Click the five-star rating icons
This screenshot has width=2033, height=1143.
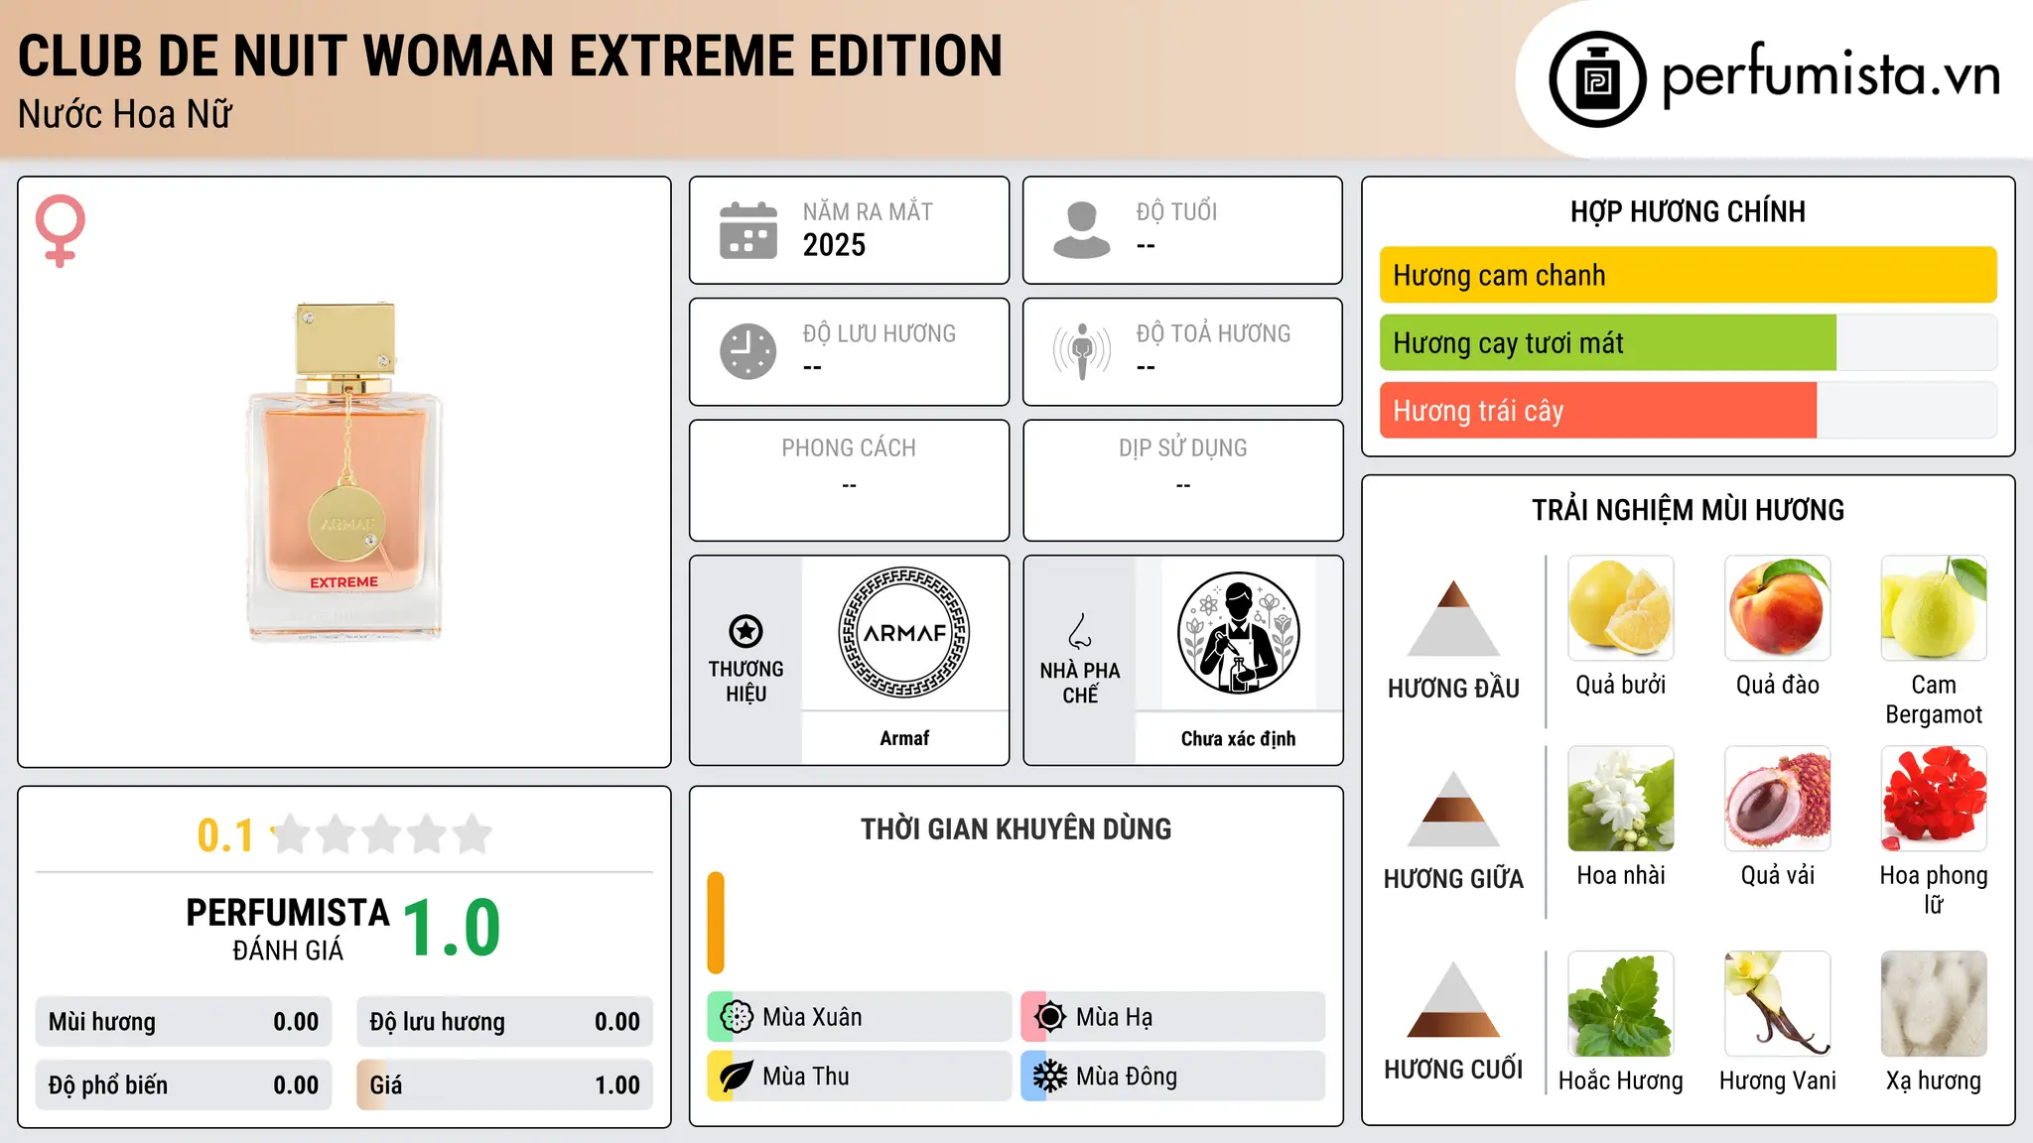pos(382,834)
